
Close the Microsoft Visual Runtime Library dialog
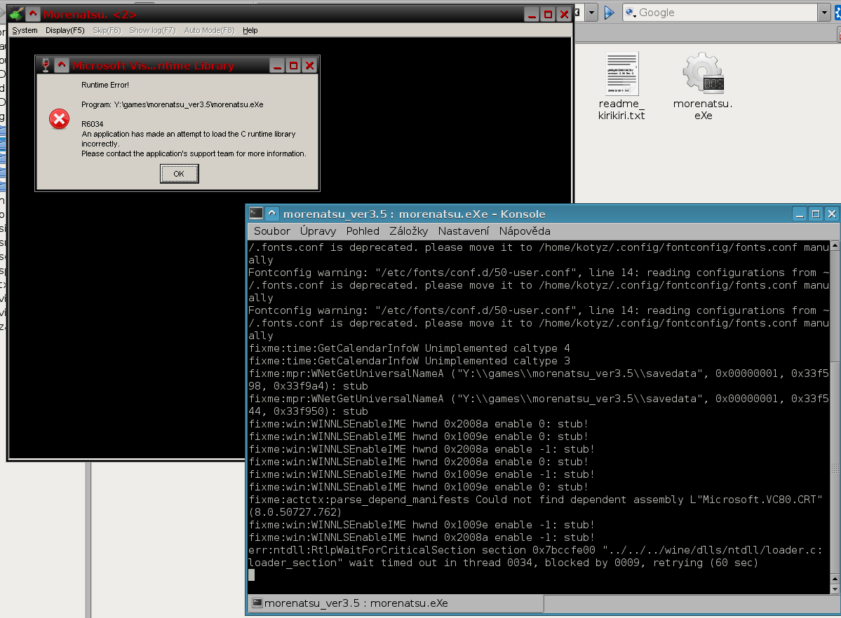coord(309,65)
